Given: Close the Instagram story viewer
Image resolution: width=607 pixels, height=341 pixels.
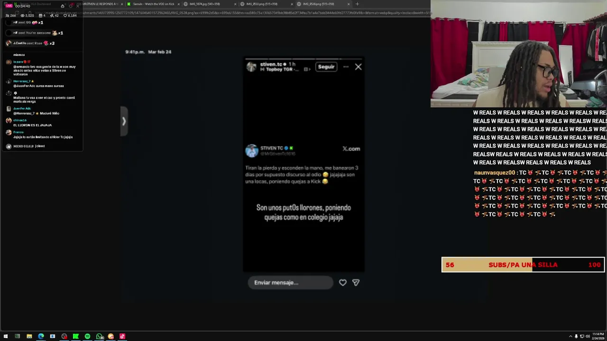Looking at the screenshot, I should coord(358,67).
